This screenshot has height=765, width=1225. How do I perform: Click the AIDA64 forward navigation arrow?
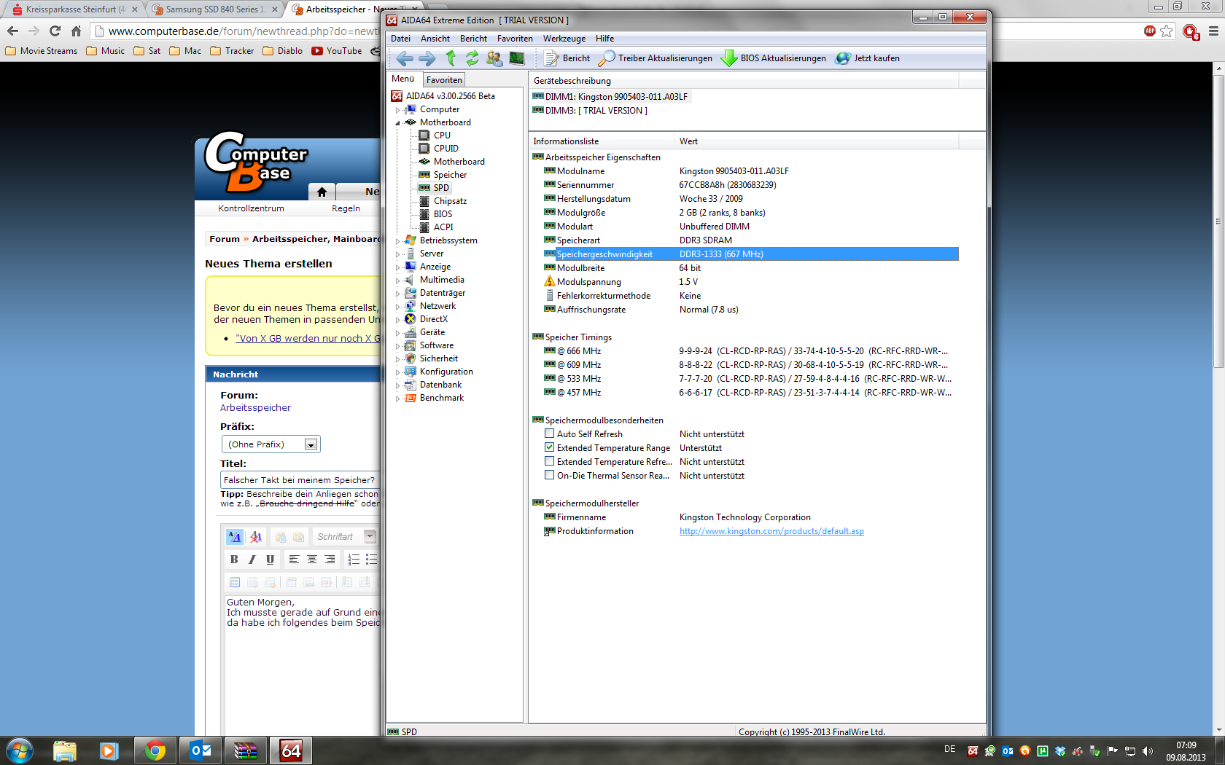point(427,58)
